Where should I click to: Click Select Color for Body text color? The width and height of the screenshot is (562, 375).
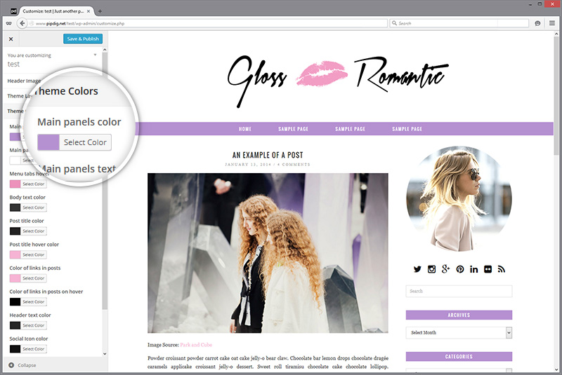click(x=34, y=207)
